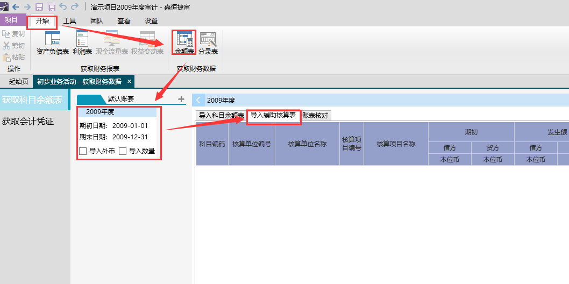Click the 核算单位名称 column header
Screen dimensions: 569x284
coord(308,144)
